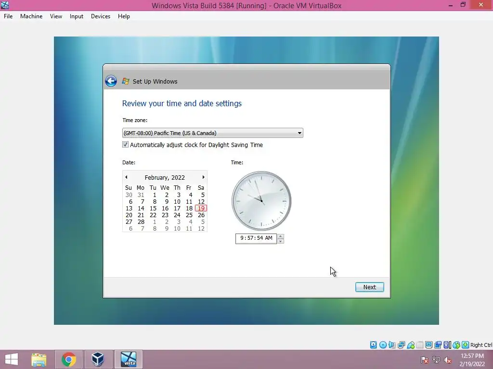
Task: Go to previous month in calendar
Action: [126, 177]
